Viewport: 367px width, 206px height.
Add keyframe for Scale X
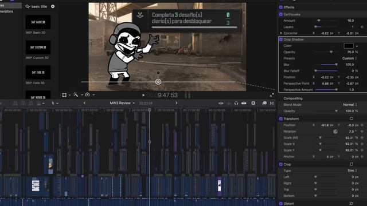(x=362, y=144)
